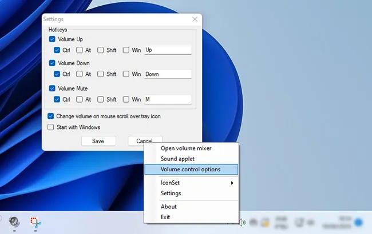Click the speaker icon in the taskbar
Viewport: 372px width, 234px height.
(x=14, y=222)
